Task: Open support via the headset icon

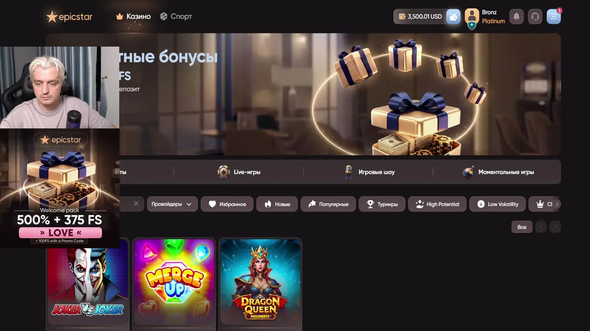Action: click(535, 17)
